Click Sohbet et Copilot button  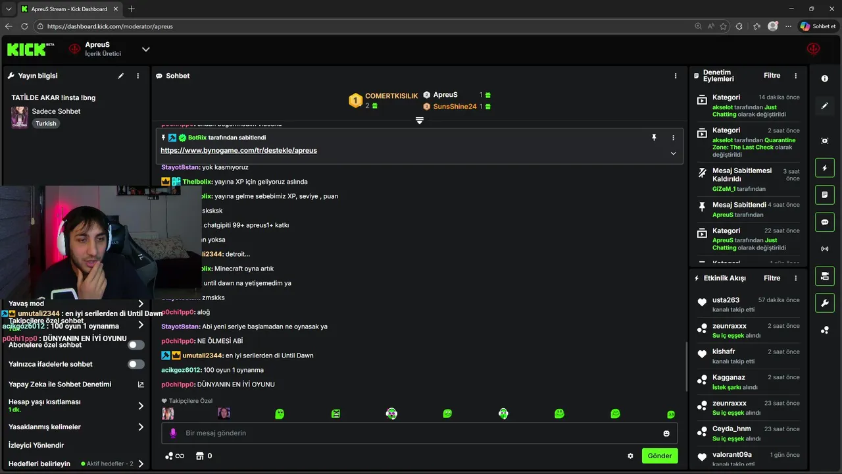(818, 26)
